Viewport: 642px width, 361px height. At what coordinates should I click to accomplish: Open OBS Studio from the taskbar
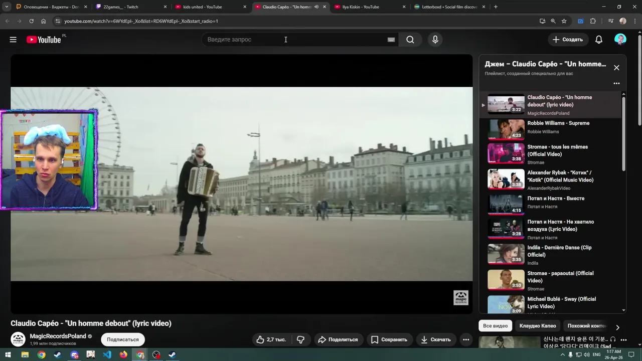click(x=156, y=354)
